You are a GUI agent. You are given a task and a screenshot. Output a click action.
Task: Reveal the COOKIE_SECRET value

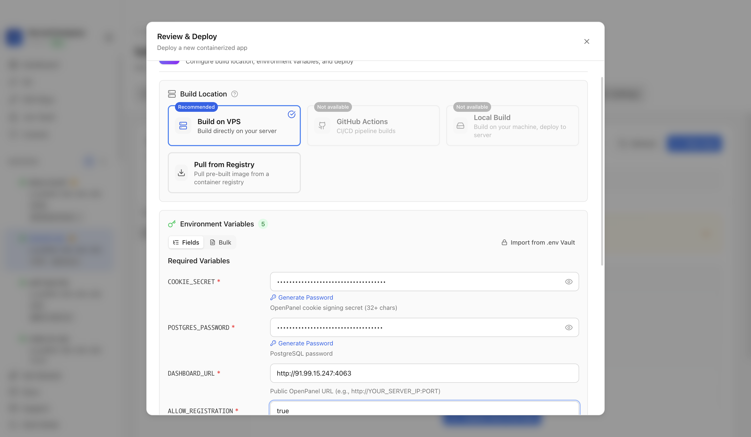coord(569,282)
